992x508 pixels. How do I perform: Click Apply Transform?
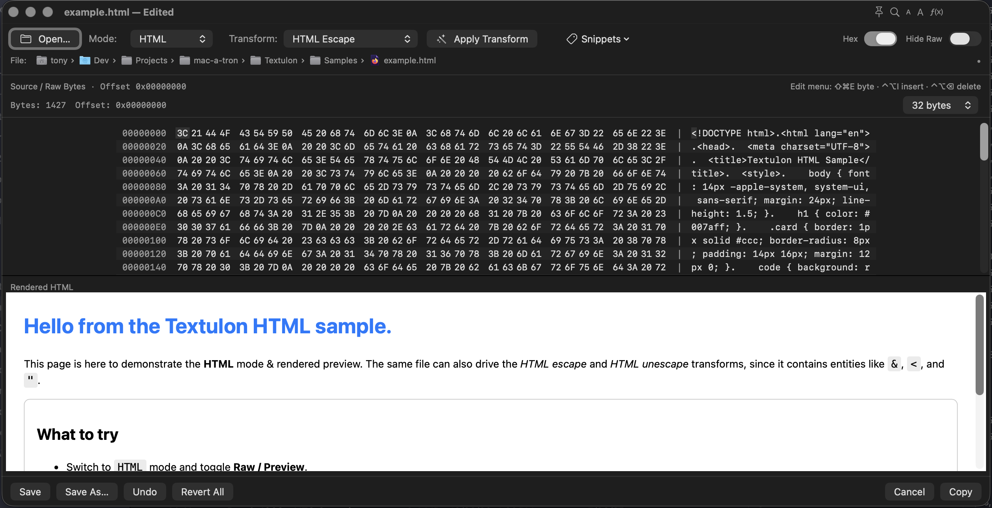pyautogui.click(x=482, y=39)
